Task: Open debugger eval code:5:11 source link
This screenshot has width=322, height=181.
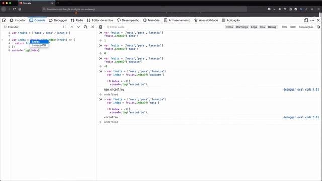Action: point(301,117)
